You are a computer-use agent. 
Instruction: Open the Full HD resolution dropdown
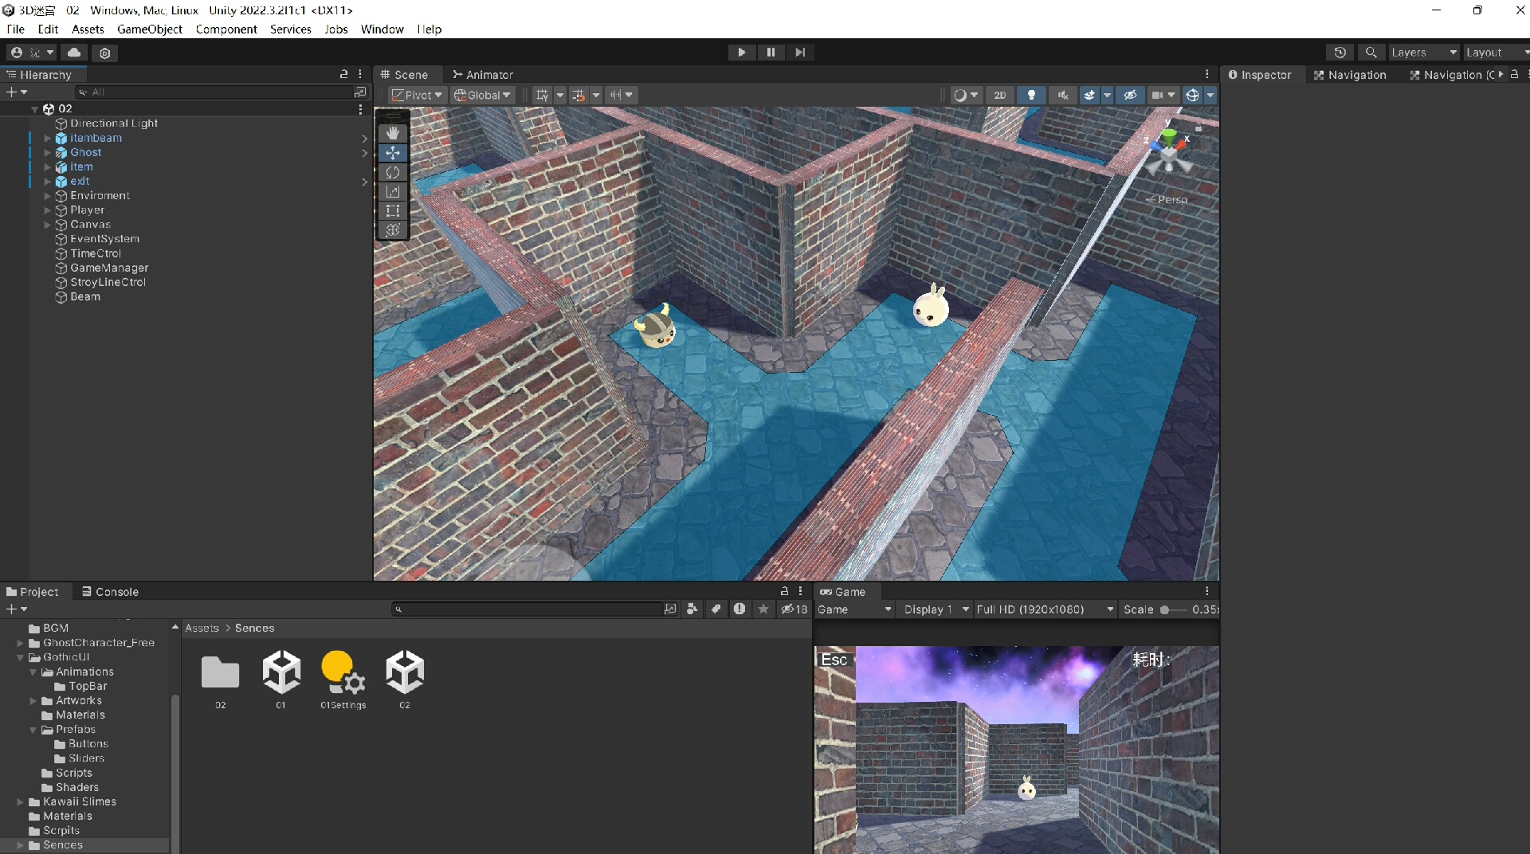(x=1044, y=609)
